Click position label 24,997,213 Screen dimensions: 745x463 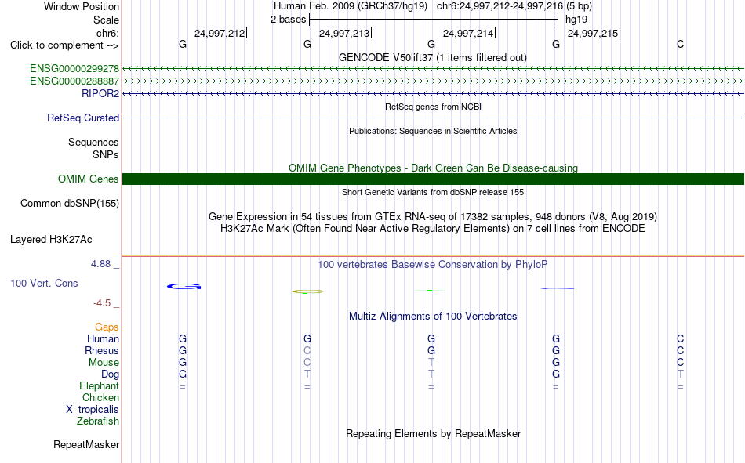click(x=344, y=33)
